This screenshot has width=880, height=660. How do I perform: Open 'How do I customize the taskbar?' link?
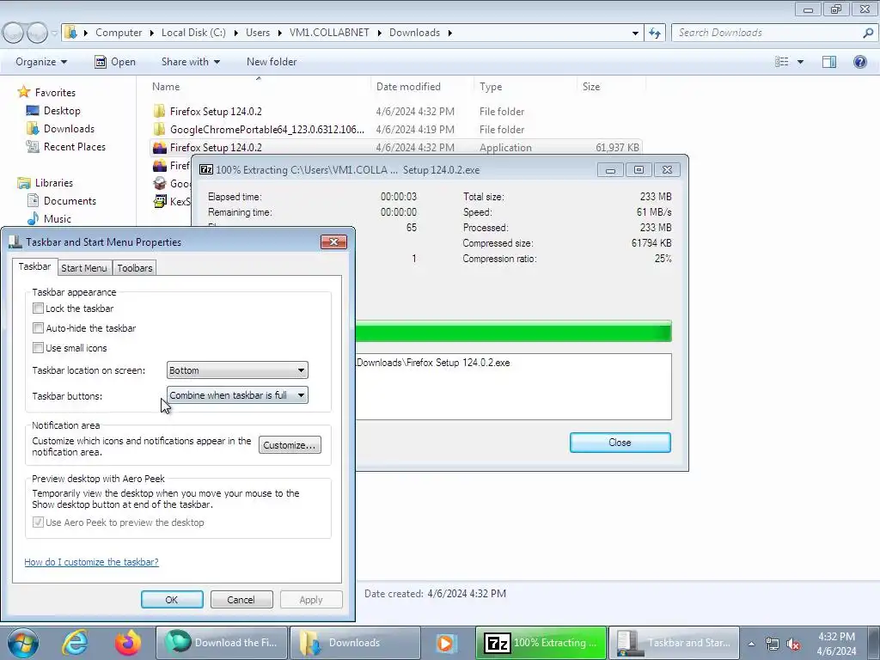click(91, 562)
